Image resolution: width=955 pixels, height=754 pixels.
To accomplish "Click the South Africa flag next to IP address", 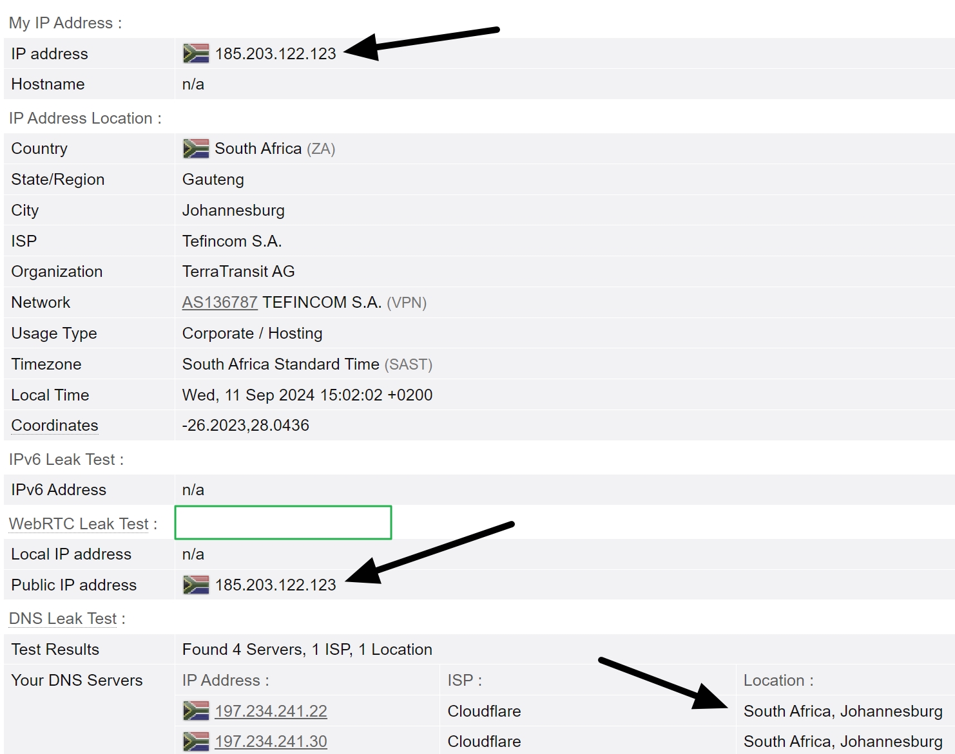I will click(x=197, y=53).
